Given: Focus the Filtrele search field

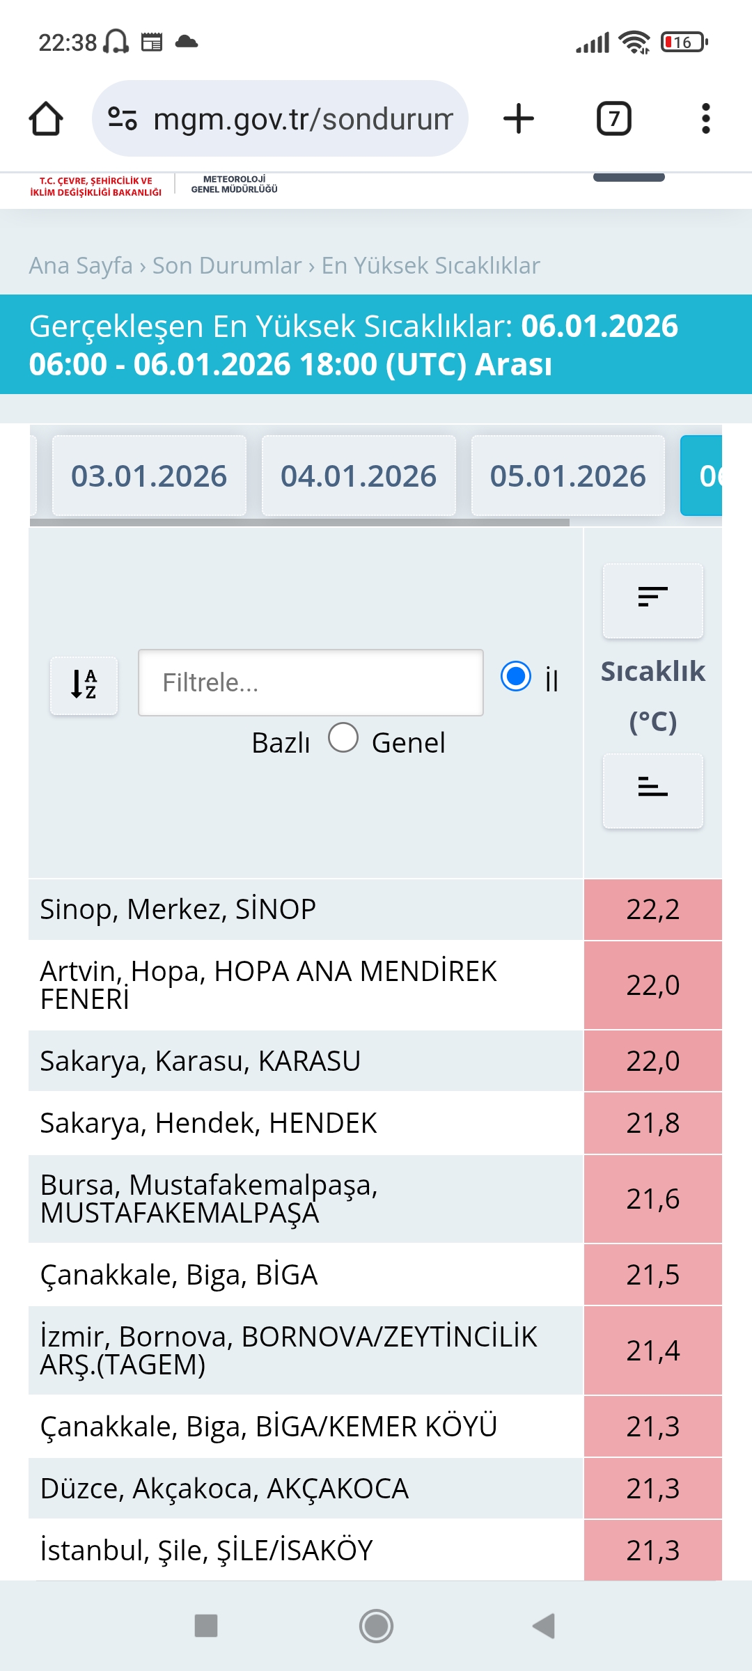Looking at the screenshot, I should click(311, 682).
